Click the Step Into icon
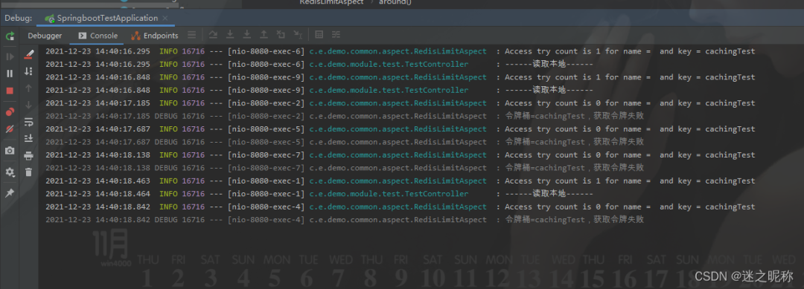This screenshot has width=804, height=289. (x=230, y=35)
